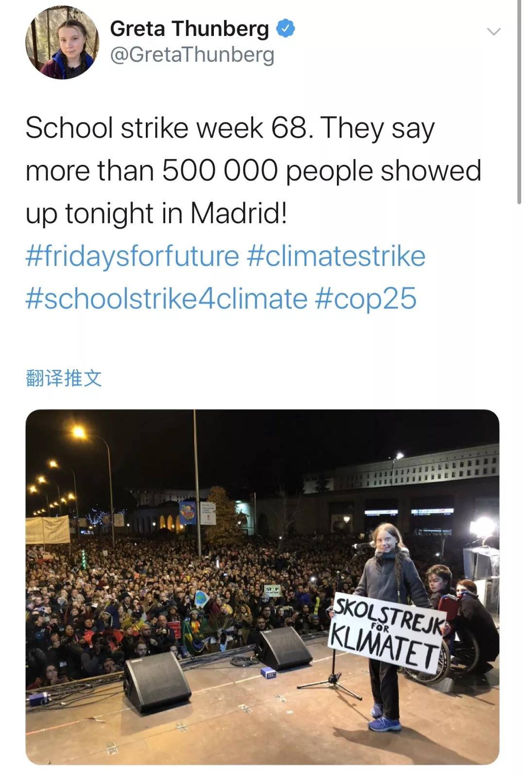
Task: Expand the tweet options chevron
Action: [x=493, y=32]
